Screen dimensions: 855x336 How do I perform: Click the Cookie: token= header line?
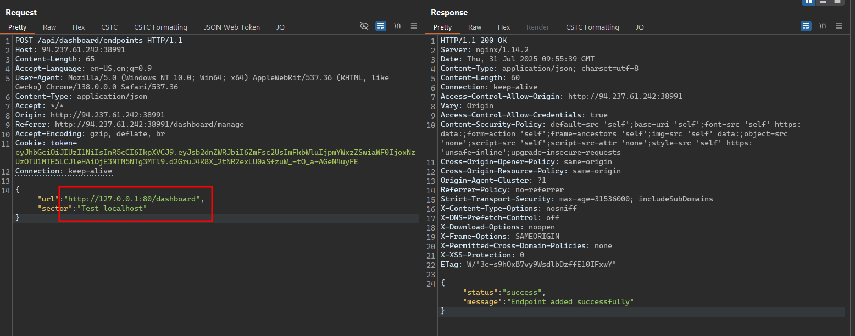pos(46,143)
